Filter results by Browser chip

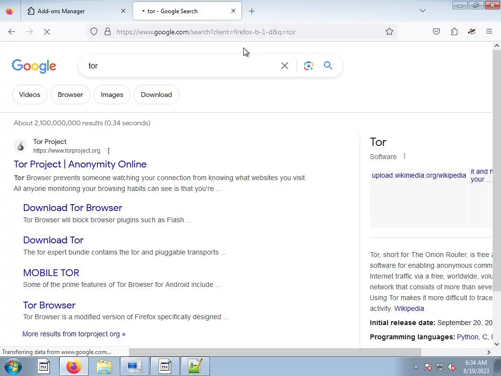[70, 94]
